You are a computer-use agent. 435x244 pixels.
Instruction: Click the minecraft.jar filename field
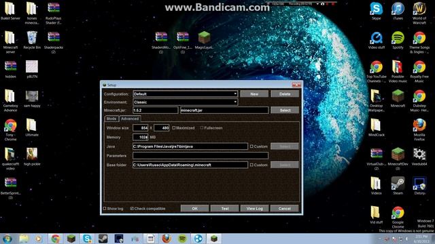click(224, 110)
